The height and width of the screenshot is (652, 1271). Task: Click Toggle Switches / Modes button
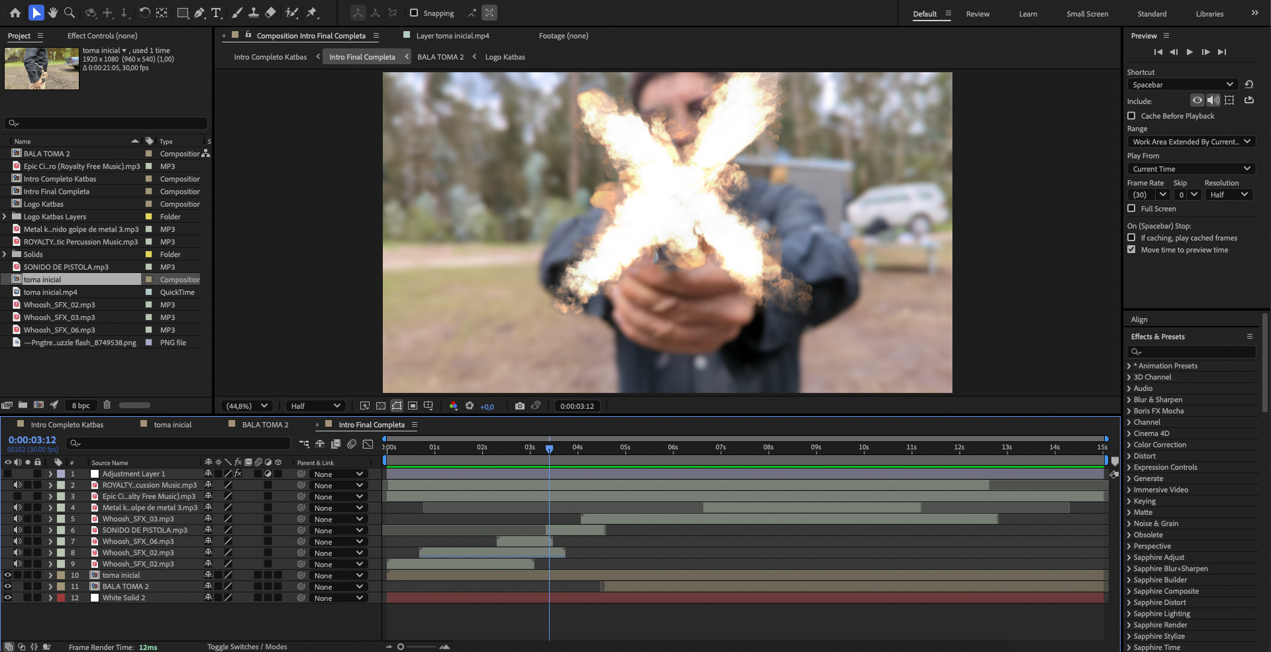pyautogui.click(x=247, y=647)
